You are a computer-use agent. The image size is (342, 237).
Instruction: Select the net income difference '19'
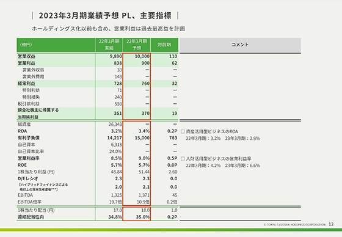[x=174, y=113]
